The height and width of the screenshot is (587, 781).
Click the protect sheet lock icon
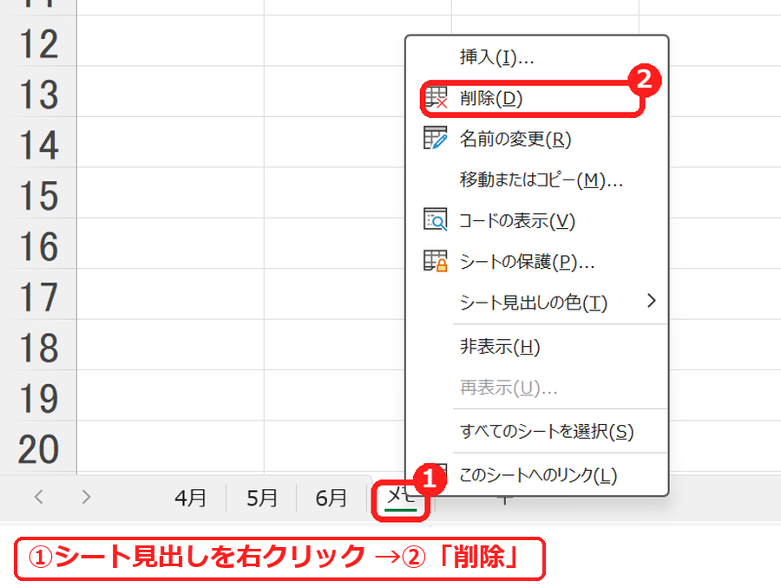pos(436,260)
